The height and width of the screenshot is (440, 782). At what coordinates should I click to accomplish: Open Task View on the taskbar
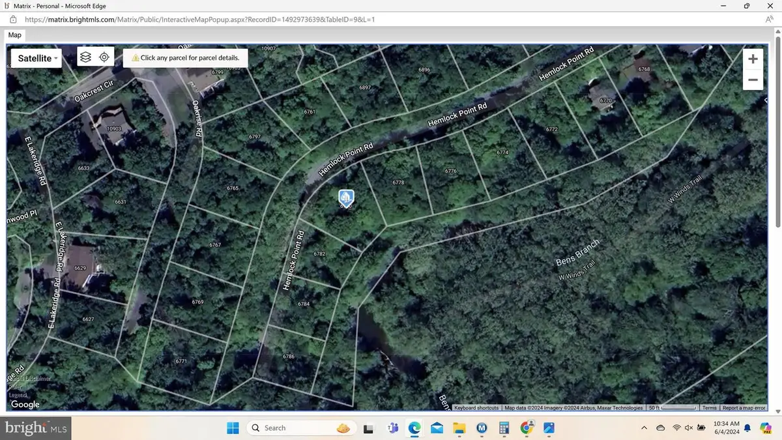click(x=369, y=428)
